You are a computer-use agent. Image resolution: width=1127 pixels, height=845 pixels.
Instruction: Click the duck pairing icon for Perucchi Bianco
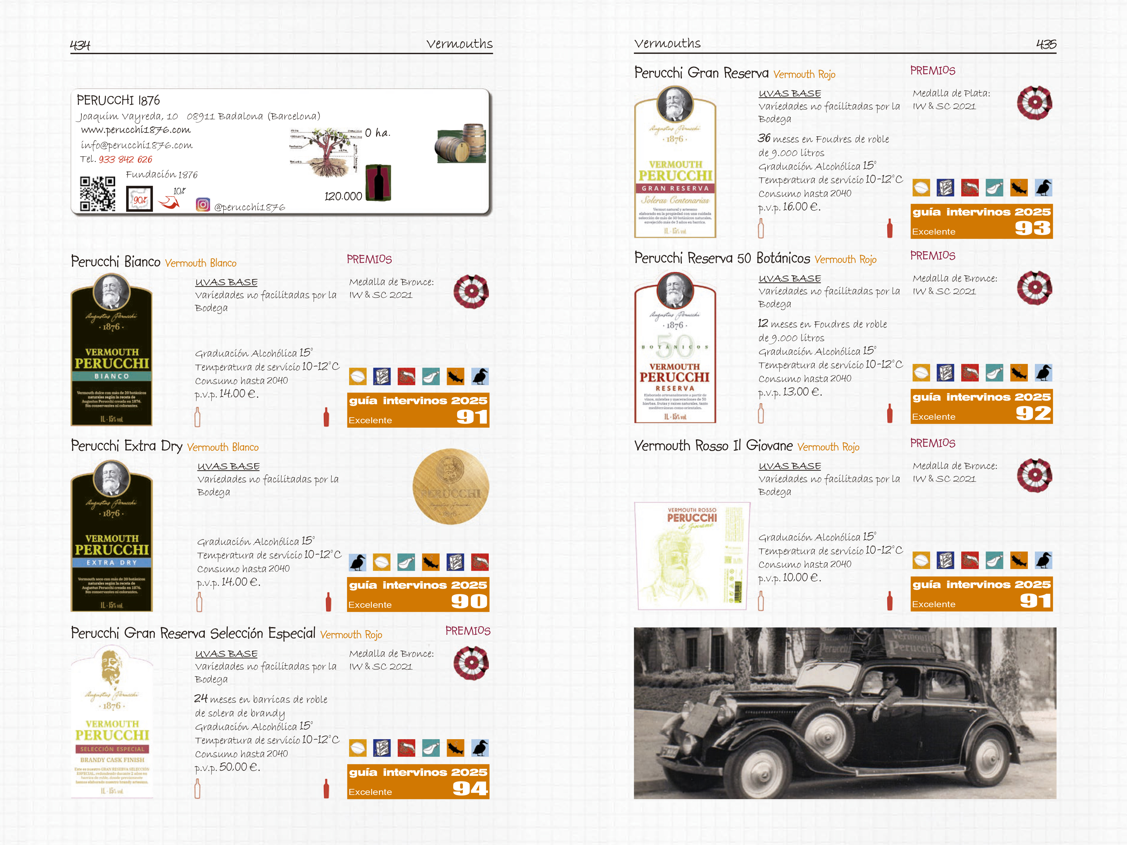pyautogui.click(x=479, y=376)
